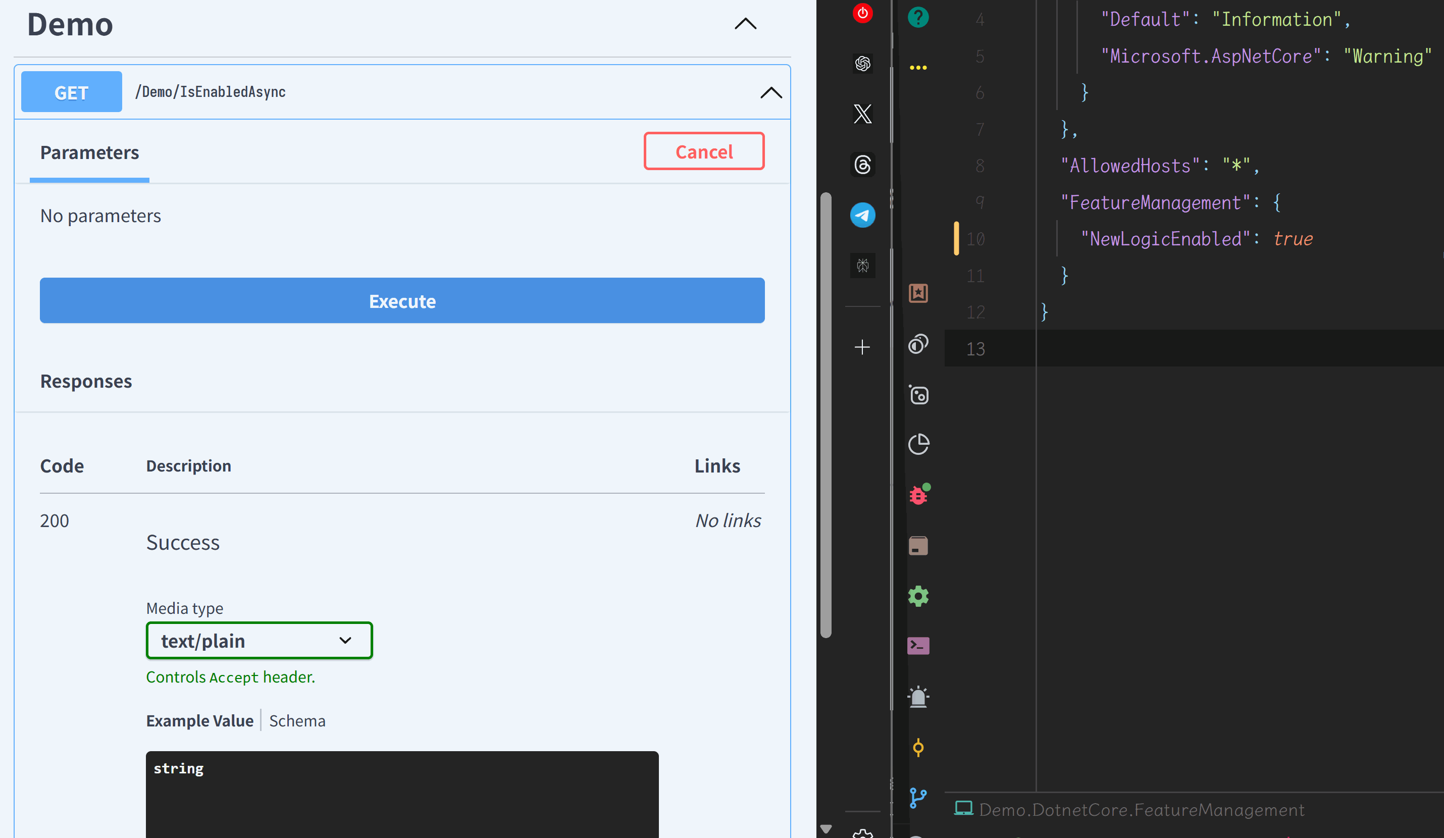The width and height of the screenshot is (1444, 838).
Task: Switch to the Schema tab
Action: (x=297, y=720)
